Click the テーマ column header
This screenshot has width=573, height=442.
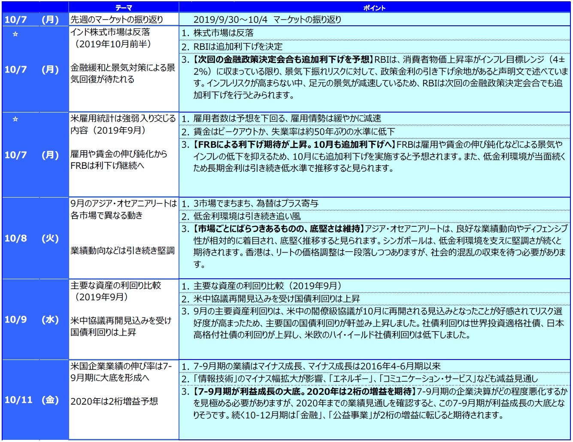pyautogui.click(x=124, y=8)
